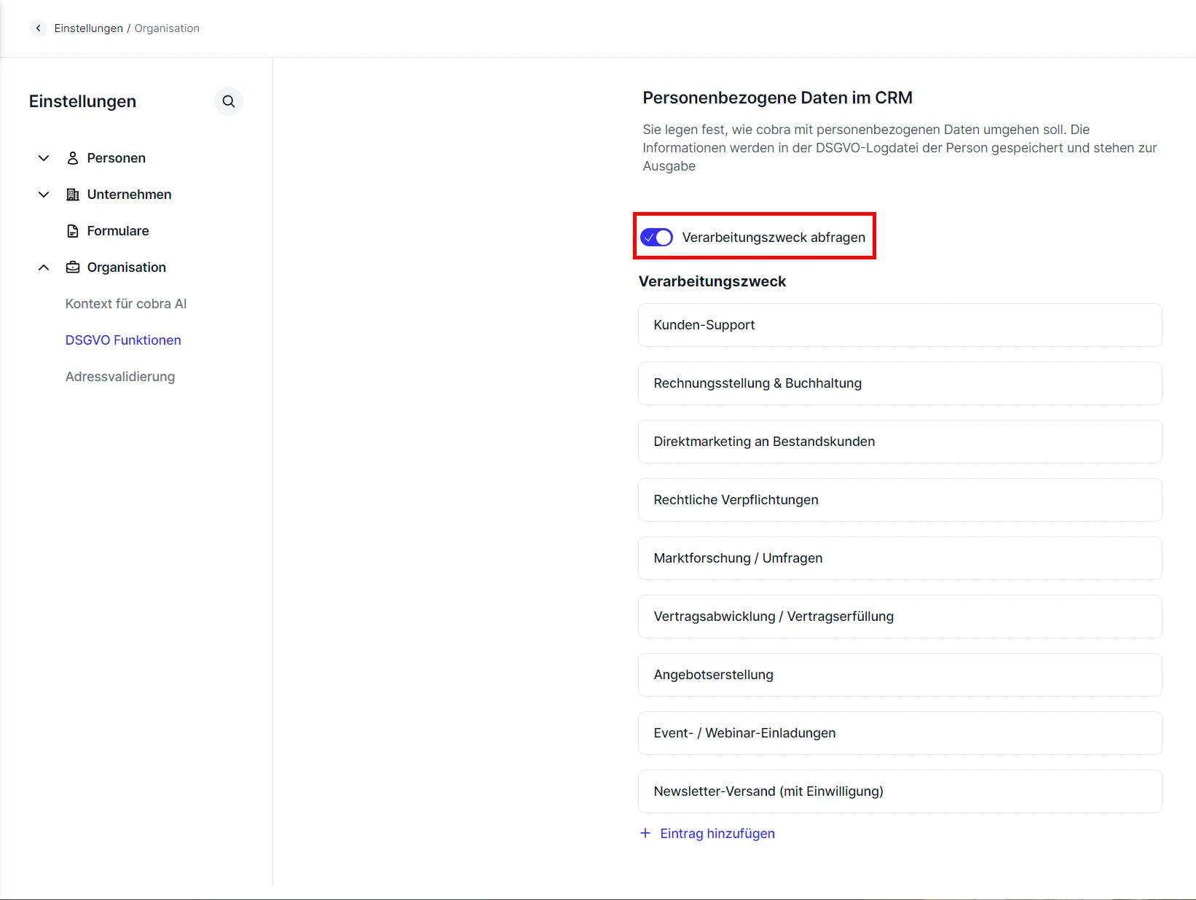Click the document icon next to Formulare

[73, 230]
